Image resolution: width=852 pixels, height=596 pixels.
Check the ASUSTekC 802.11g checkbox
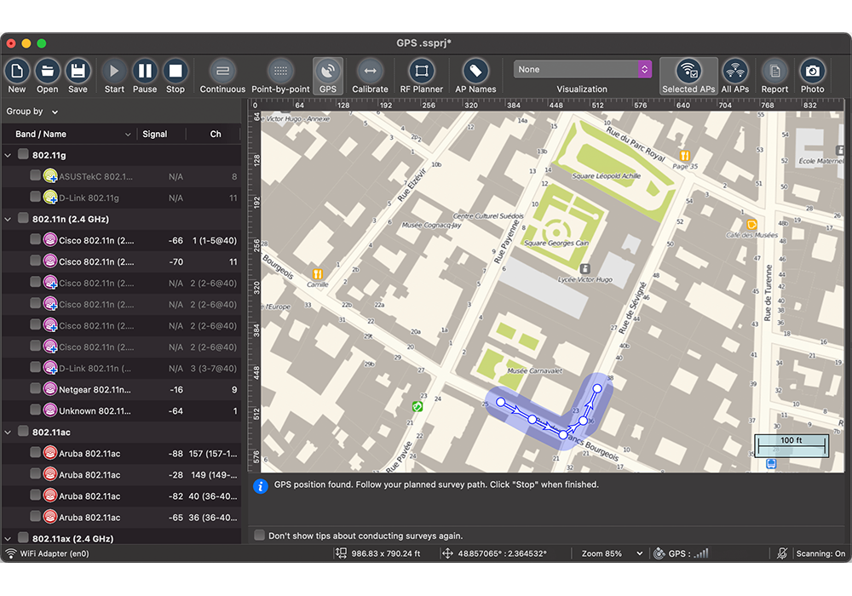tap(35, 175)
